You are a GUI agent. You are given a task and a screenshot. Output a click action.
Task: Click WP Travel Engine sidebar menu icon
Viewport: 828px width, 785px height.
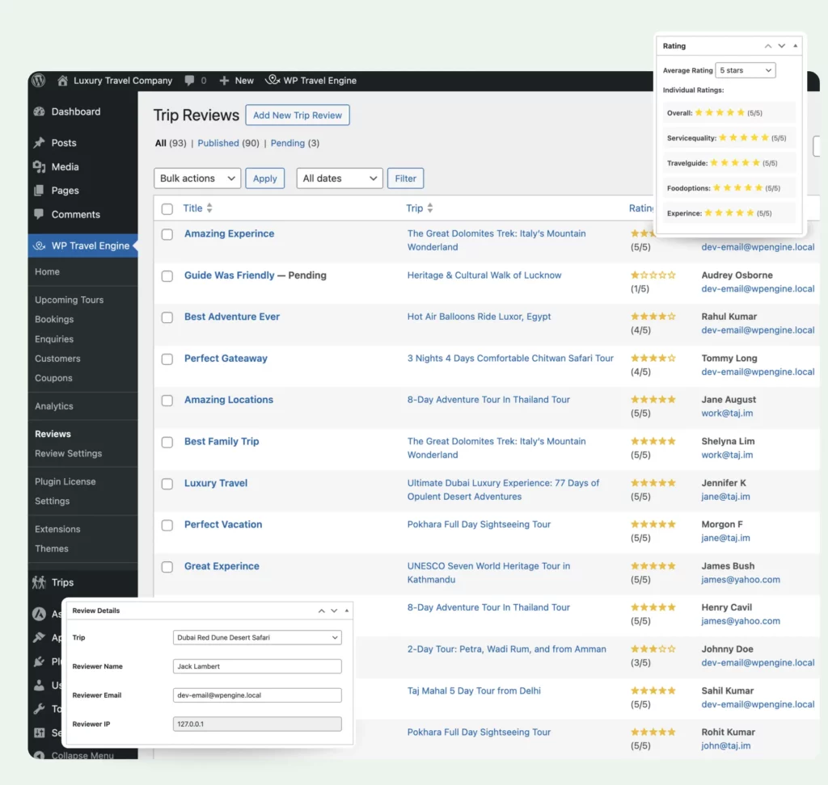click(x=39, y=246)
